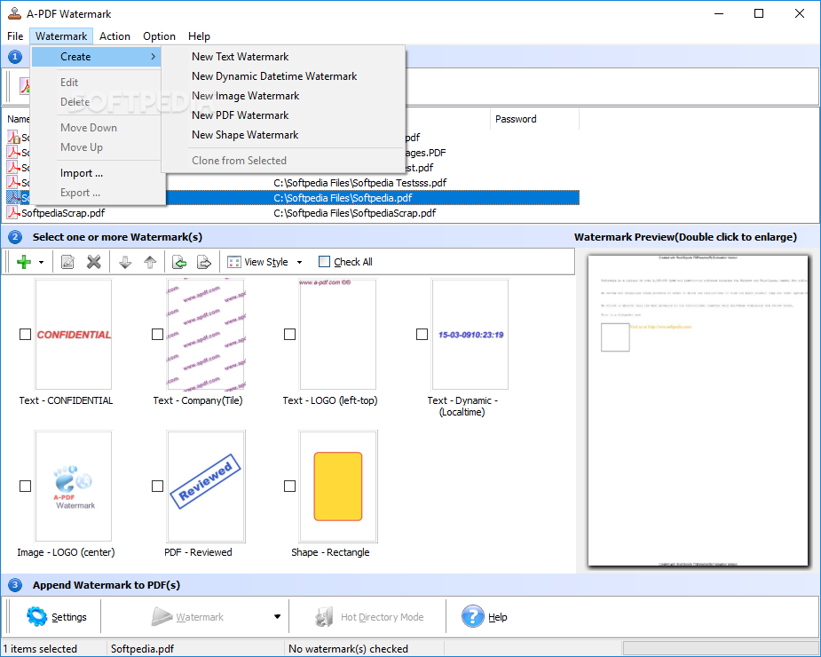Expand the Create submenu item
The image size is (821, 657).
click(x=96, y=57)
